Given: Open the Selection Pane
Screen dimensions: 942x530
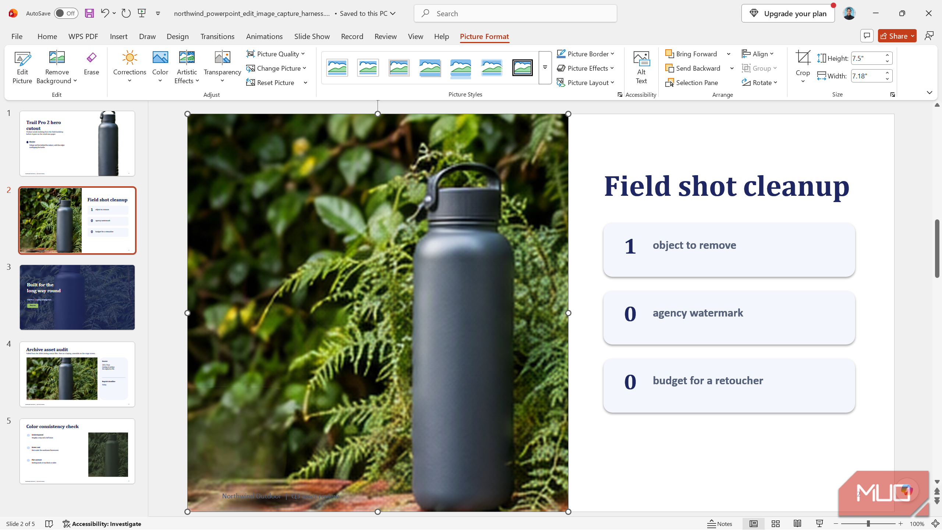Looking at the screenshot, I should pyautogui.click(x=692, y=82).
